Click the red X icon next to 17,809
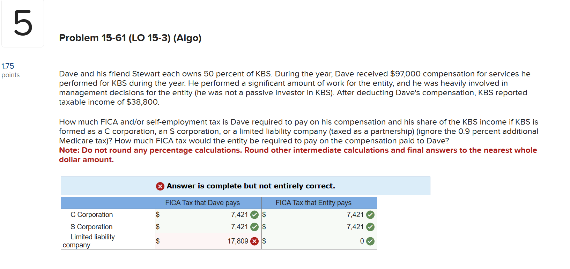Viewport: 570px width, 269px height. coord(254,241)
